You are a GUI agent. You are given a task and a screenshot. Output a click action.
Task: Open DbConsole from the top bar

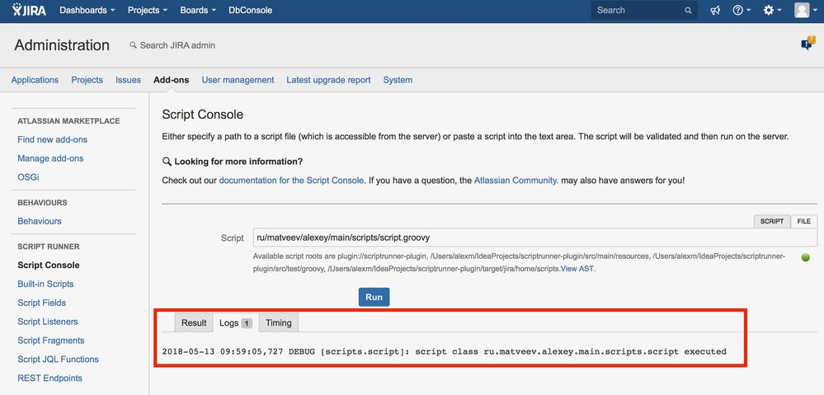(250, 10)
